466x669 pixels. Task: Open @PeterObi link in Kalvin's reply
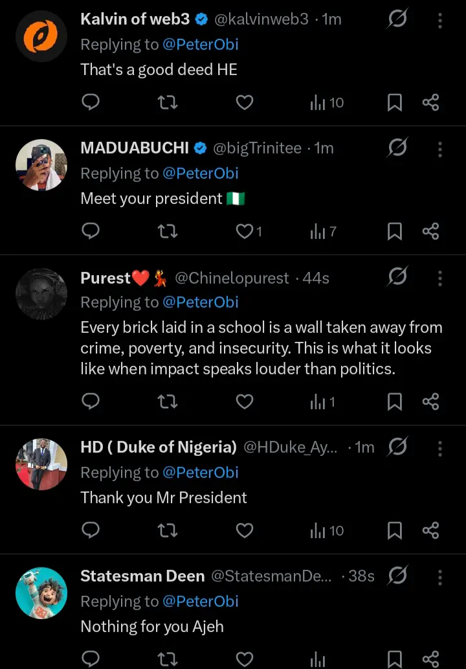point(200,45)
